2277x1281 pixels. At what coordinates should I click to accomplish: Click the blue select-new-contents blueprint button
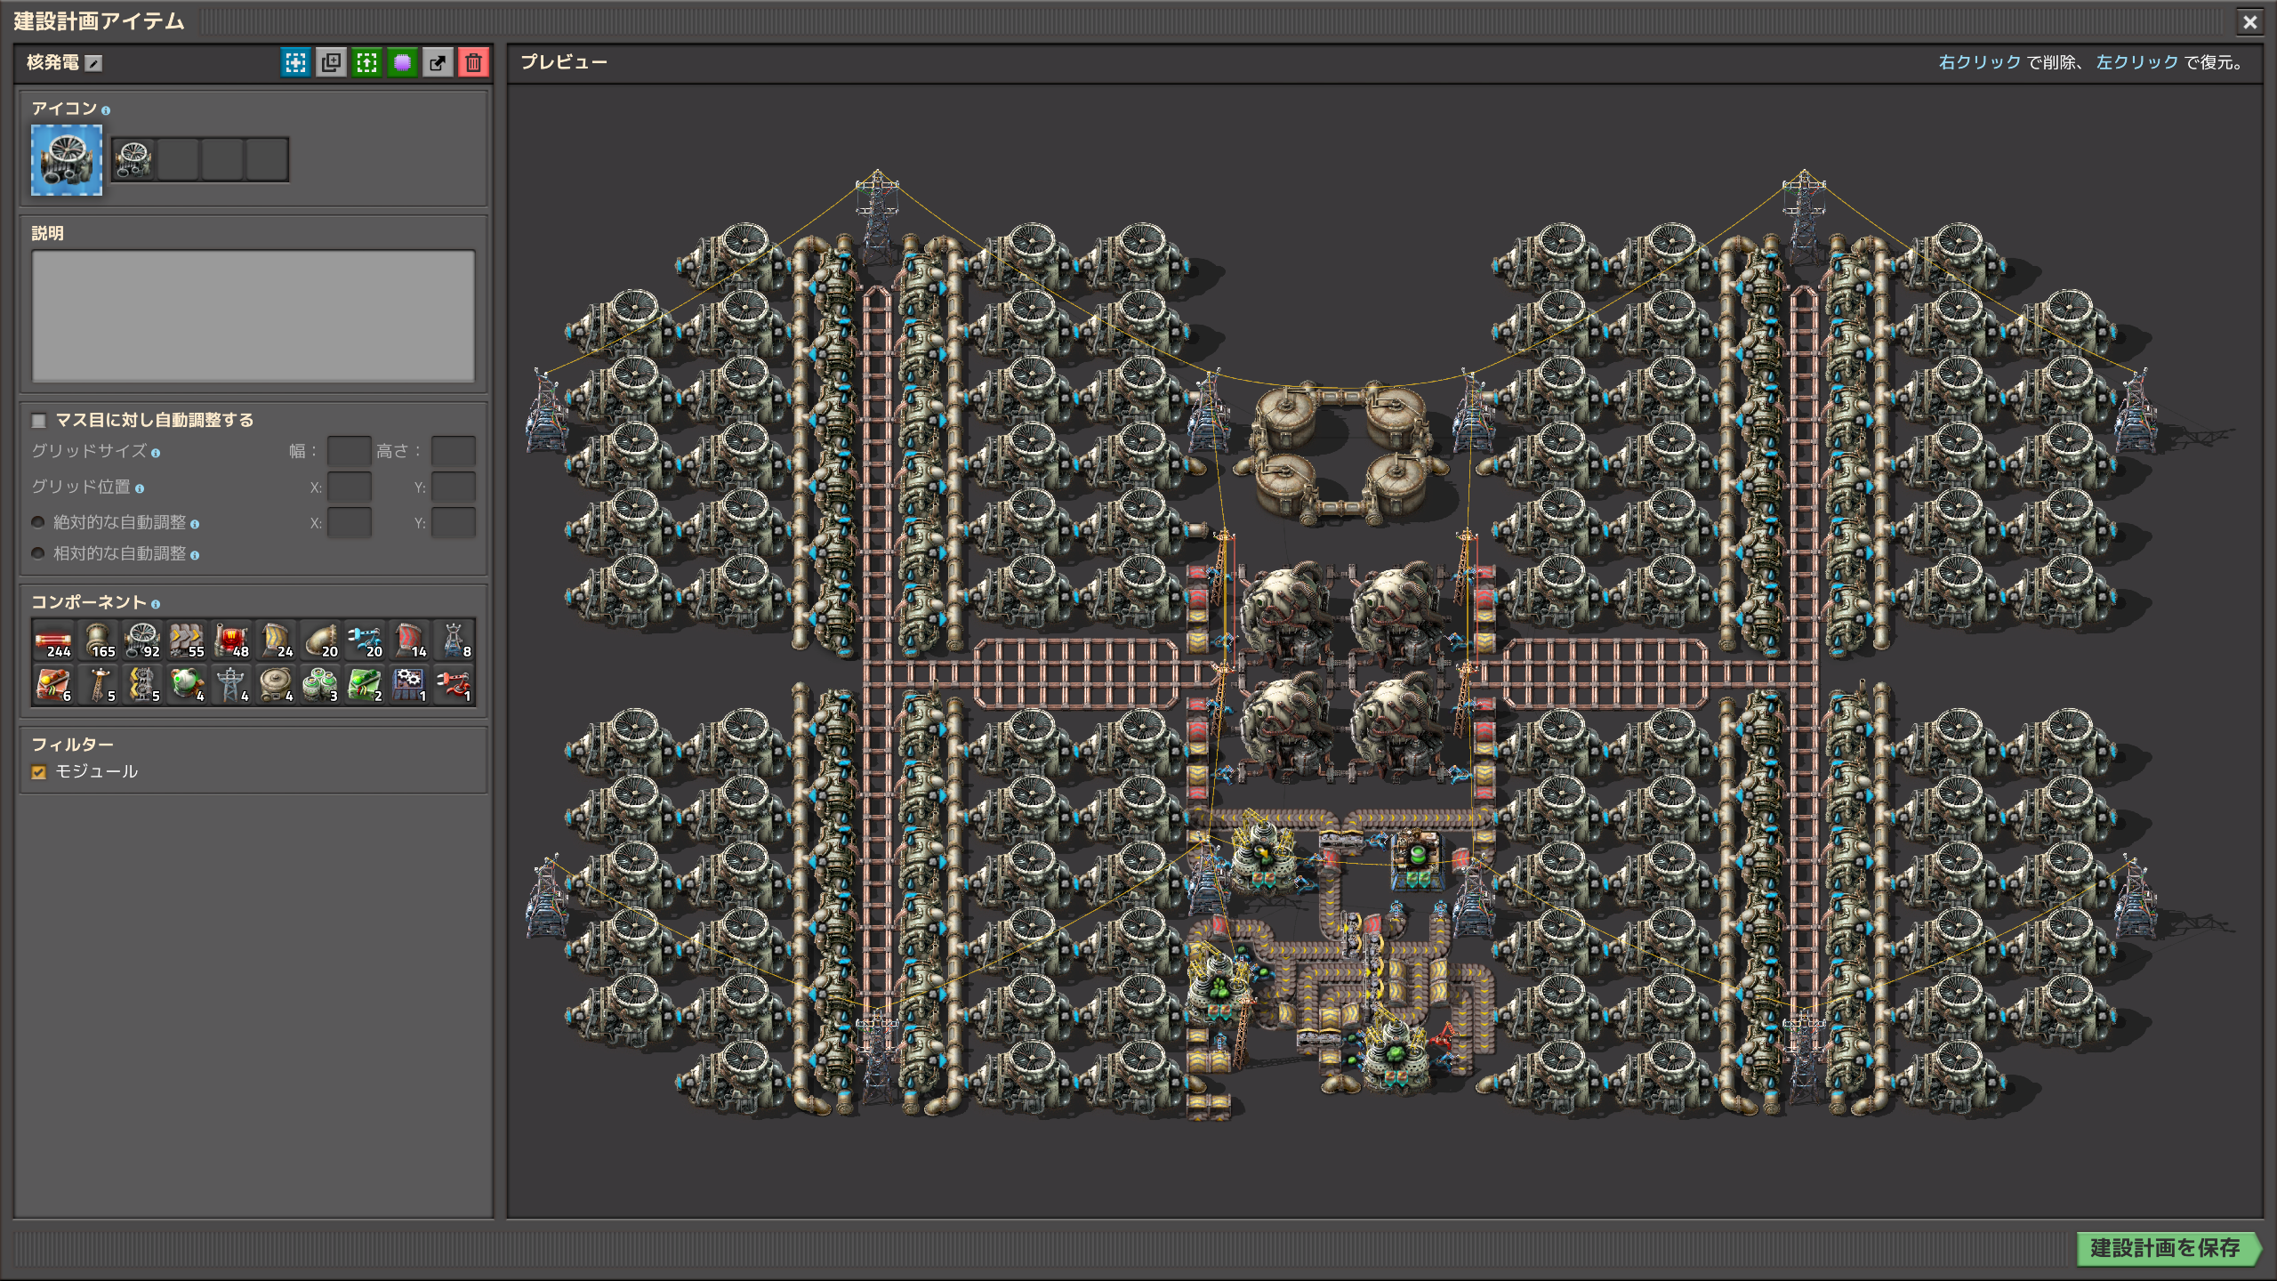(295, 62)
